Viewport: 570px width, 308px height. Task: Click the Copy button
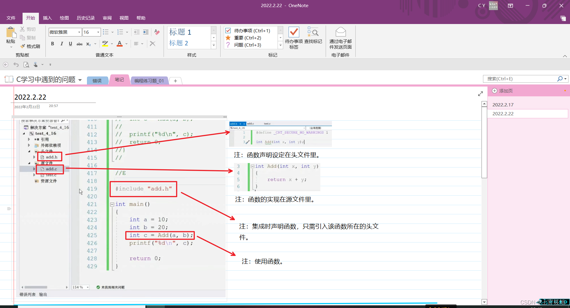(28, 38)
